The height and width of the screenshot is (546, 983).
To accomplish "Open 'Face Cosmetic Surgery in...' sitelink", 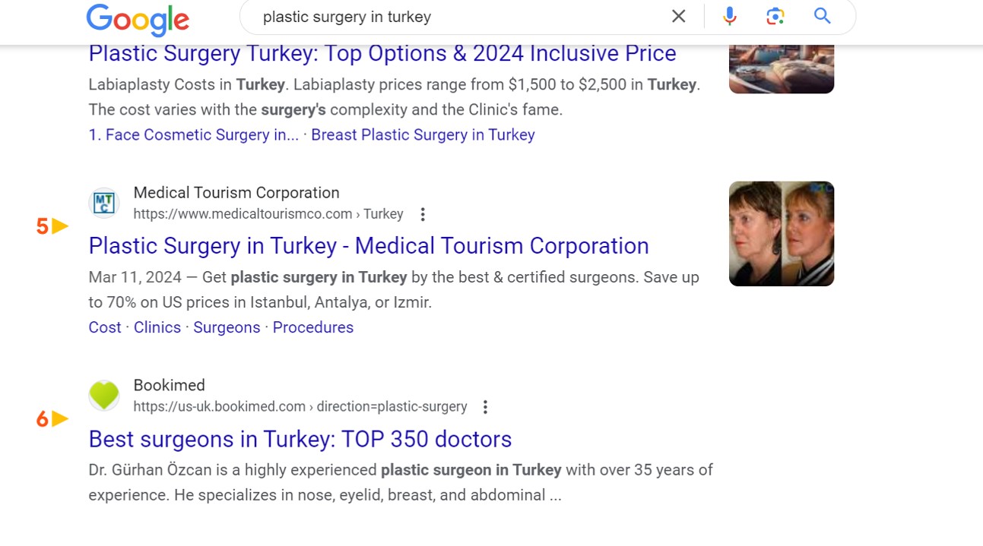I will pos(195,134).
